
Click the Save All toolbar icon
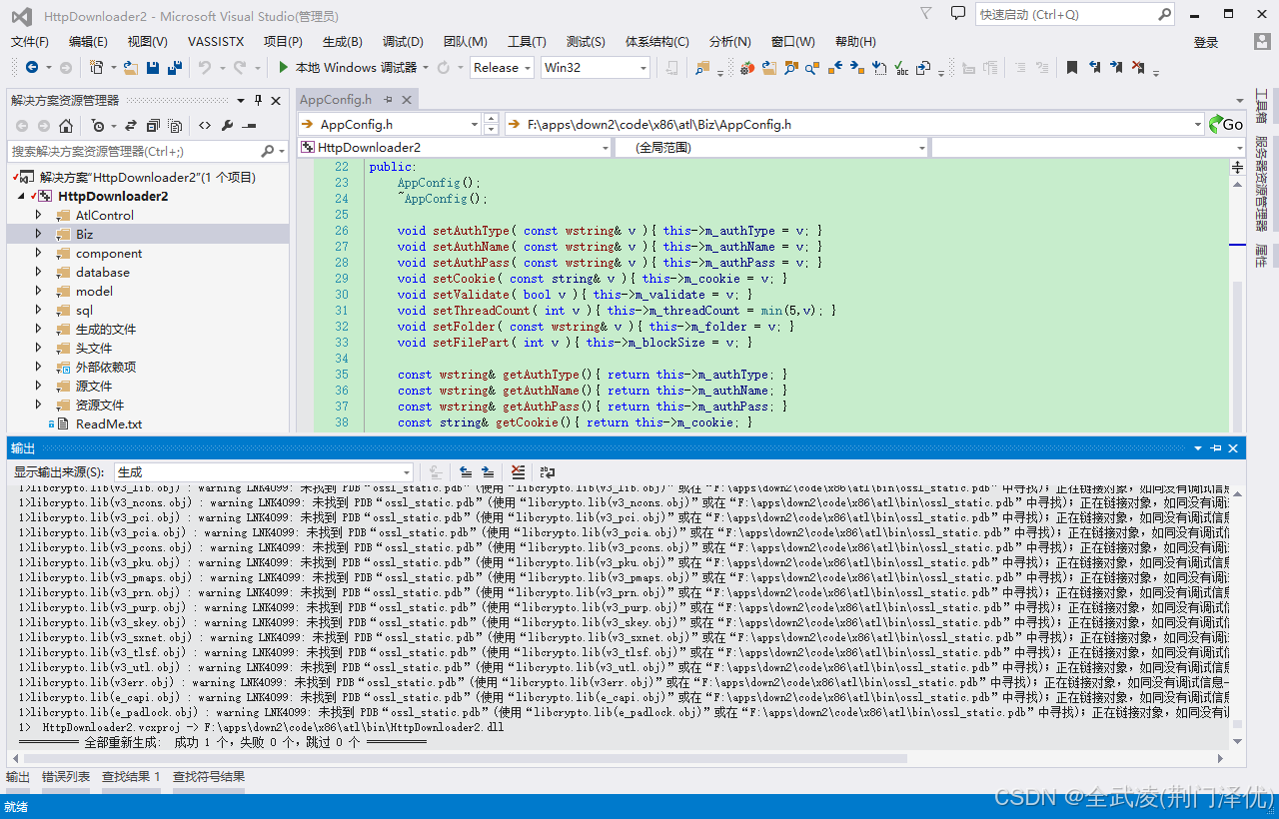[175, 68]
